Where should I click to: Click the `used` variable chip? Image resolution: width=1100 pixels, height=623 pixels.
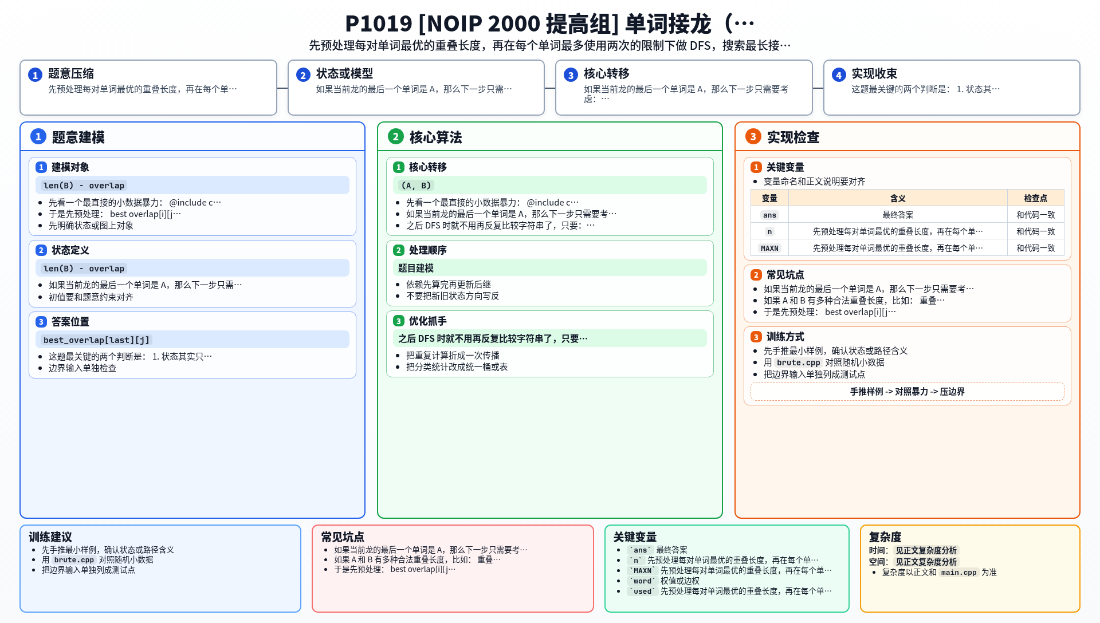click(x=642, y=592)
